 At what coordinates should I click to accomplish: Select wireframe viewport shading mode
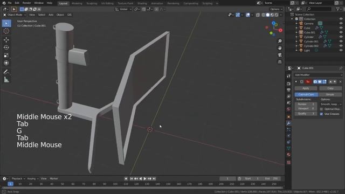[x=264, y=15]
